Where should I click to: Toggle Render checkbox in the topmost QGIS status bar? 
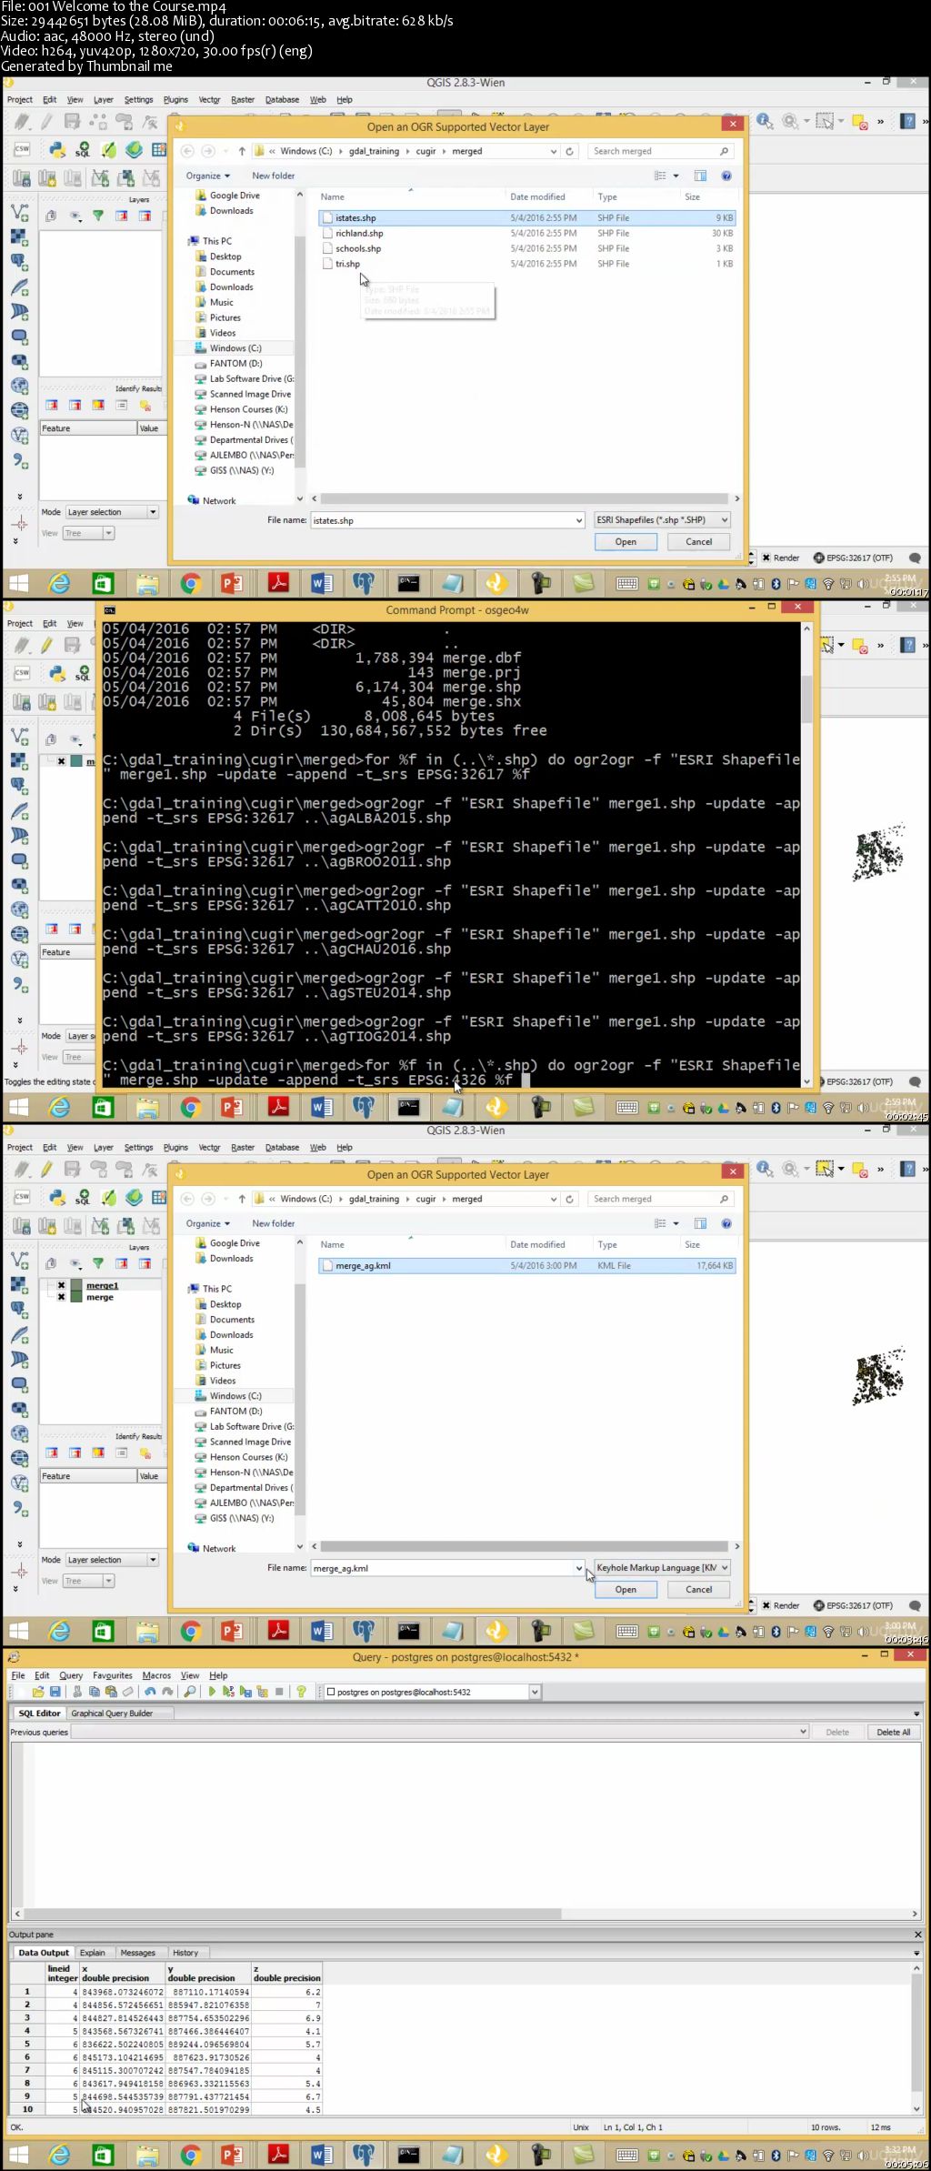766,558
